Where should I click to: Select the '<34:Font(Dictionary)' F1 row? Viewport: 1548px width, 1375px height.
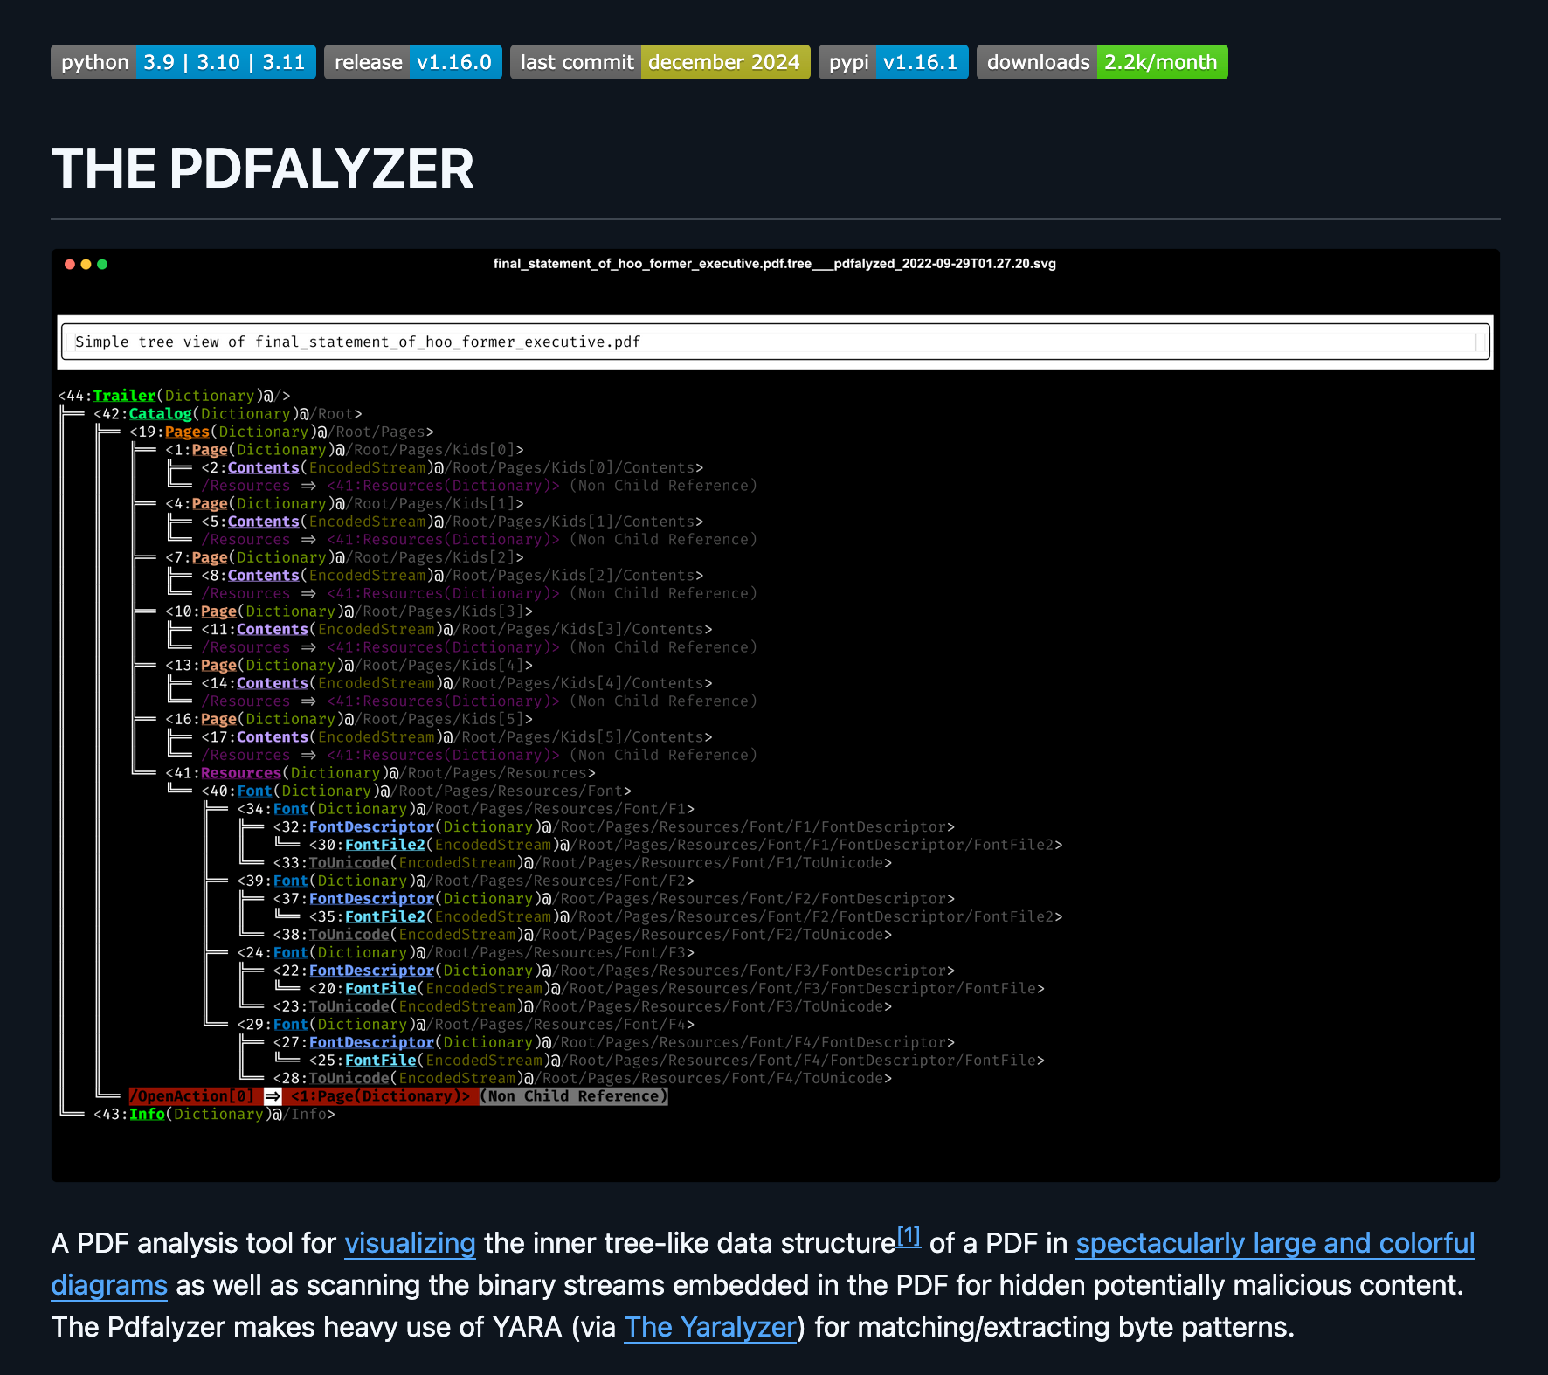tap(466, 809)
